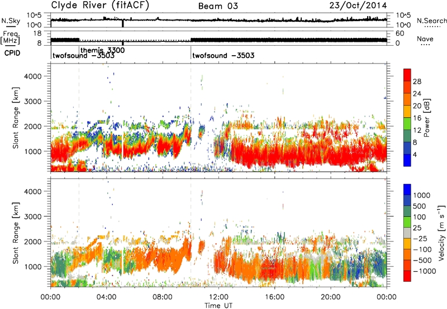Click the '08:00' time axis tick label
The width and height of the screenshot is (447, 309).
(163, 297)
